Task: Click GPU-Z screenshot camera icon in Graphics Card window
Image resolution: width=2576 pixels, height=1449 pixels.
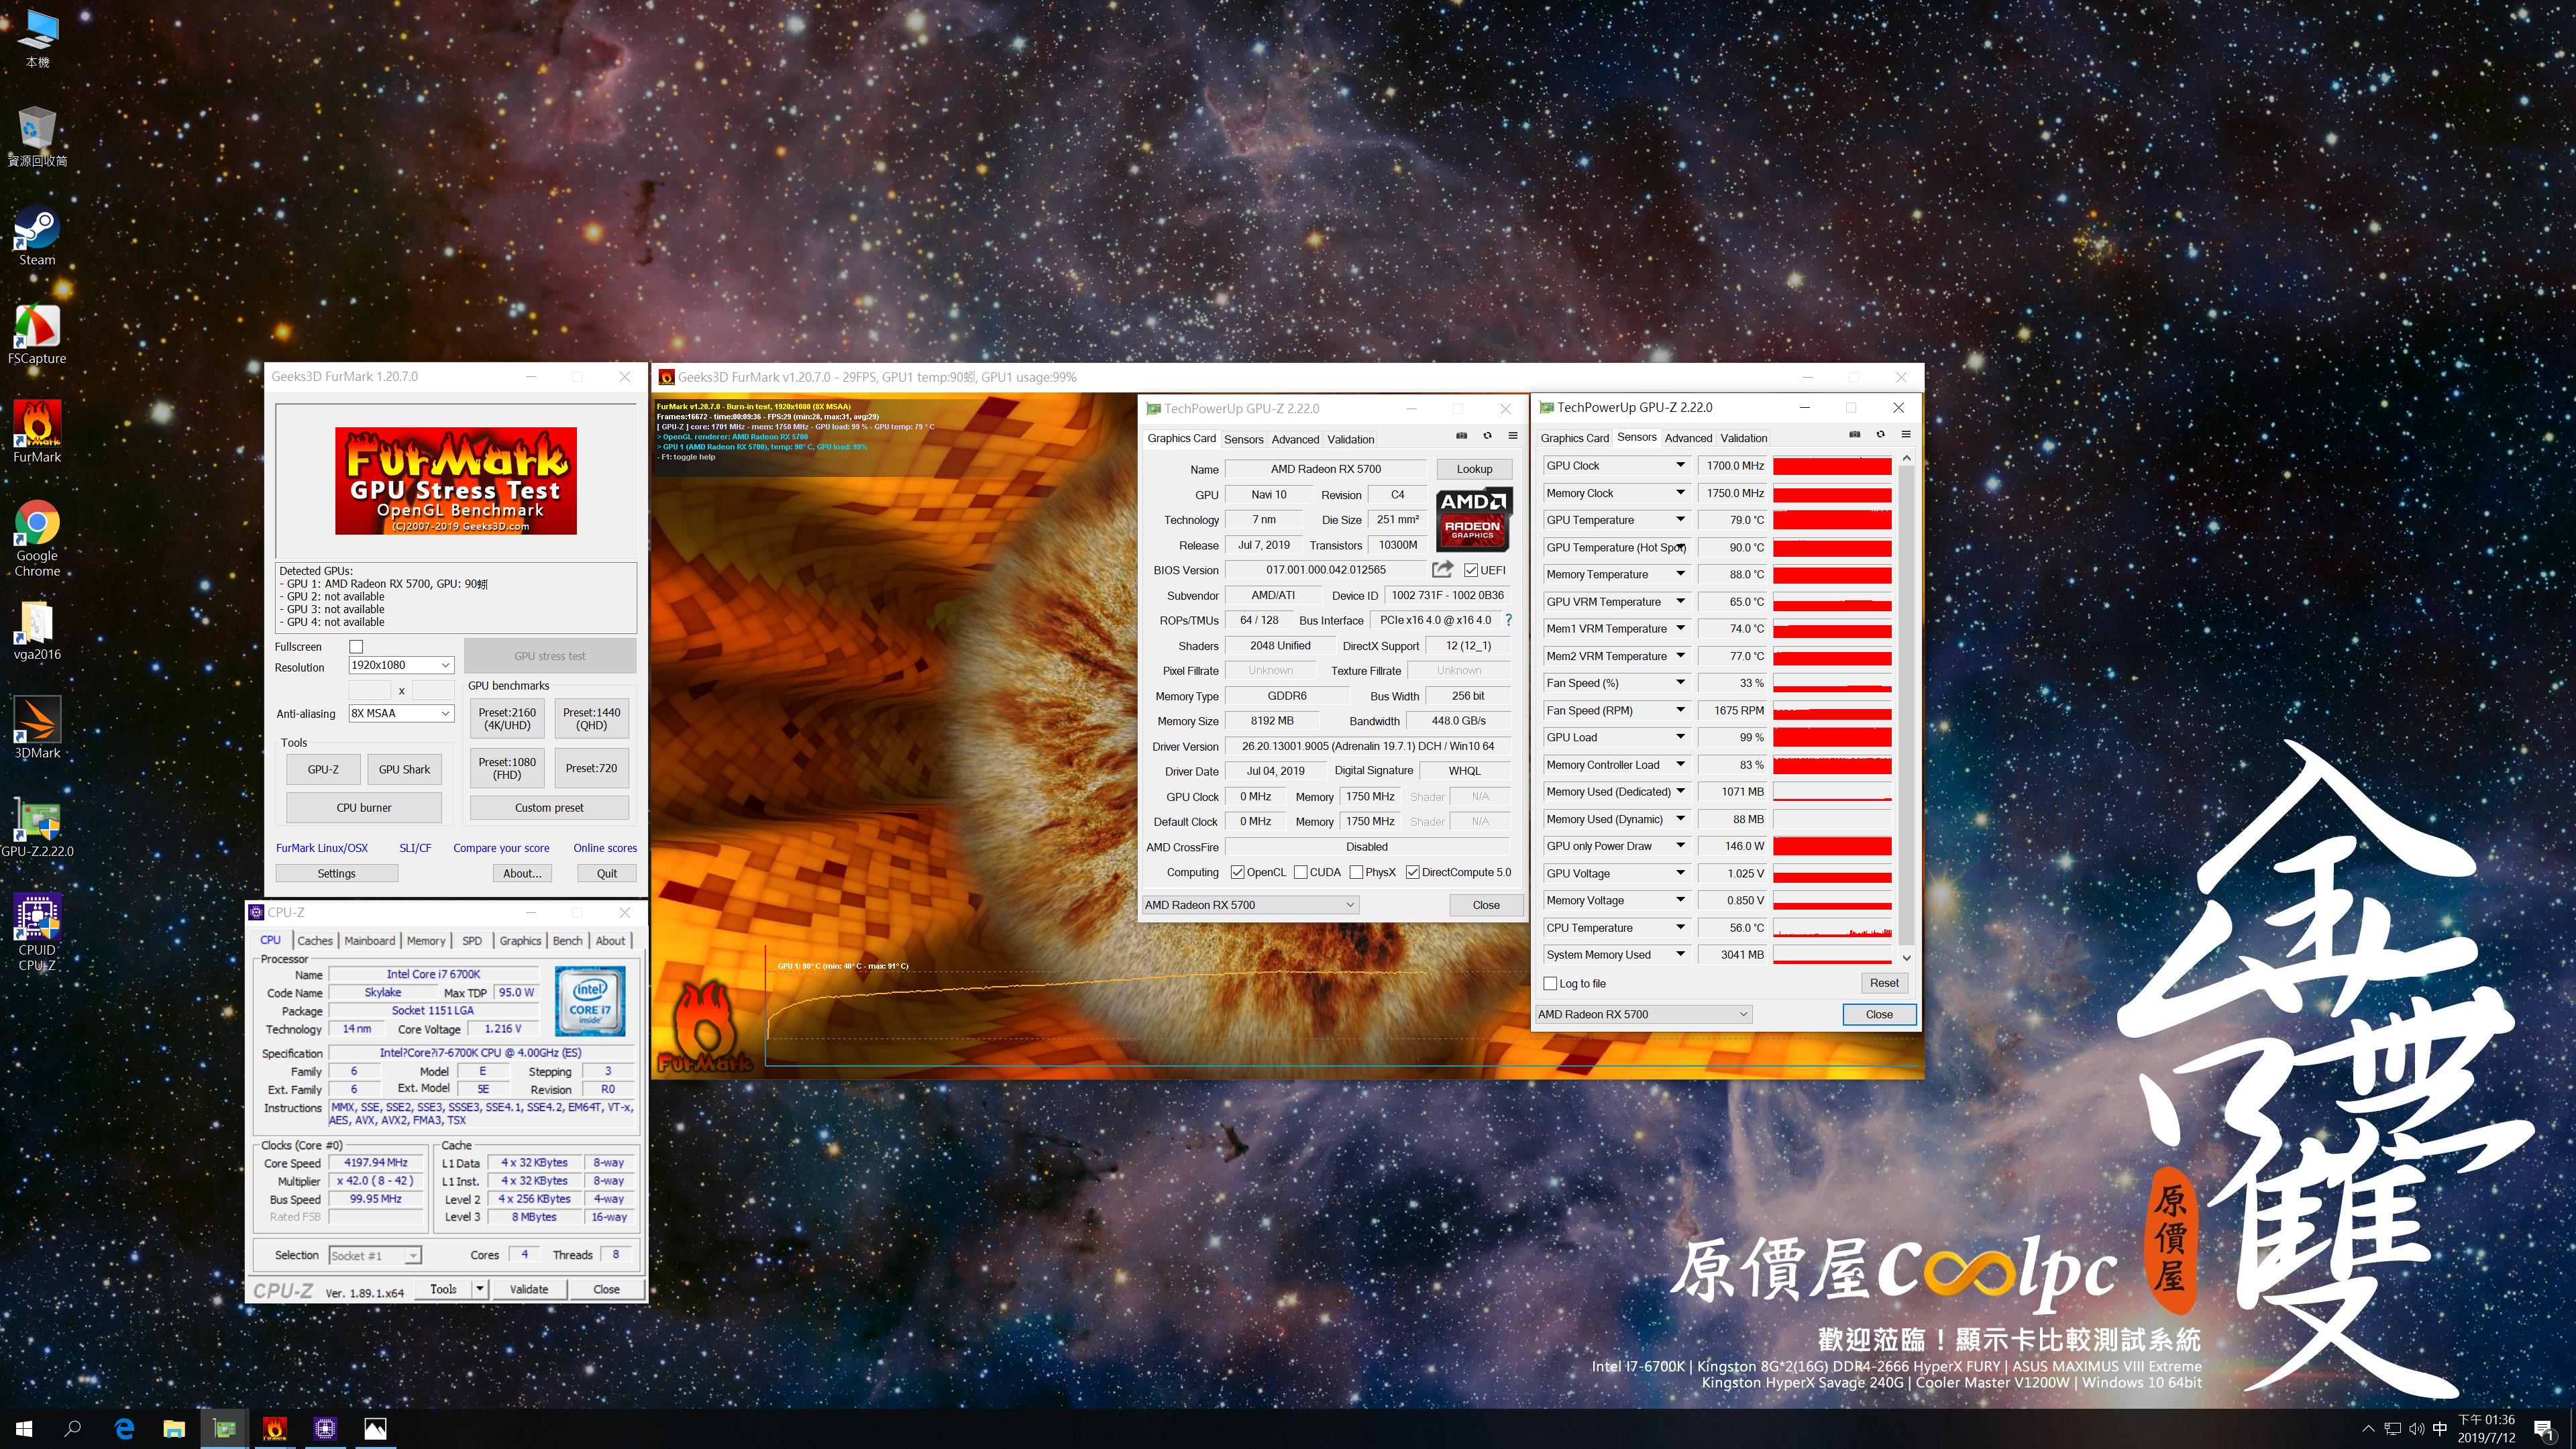Action: click(1461, 436)
